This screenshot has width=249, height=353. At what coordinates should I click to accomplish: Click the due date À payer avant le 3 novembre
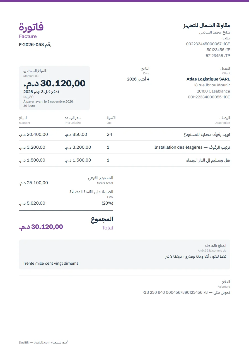pyautogui.click(x=48, y=102)
